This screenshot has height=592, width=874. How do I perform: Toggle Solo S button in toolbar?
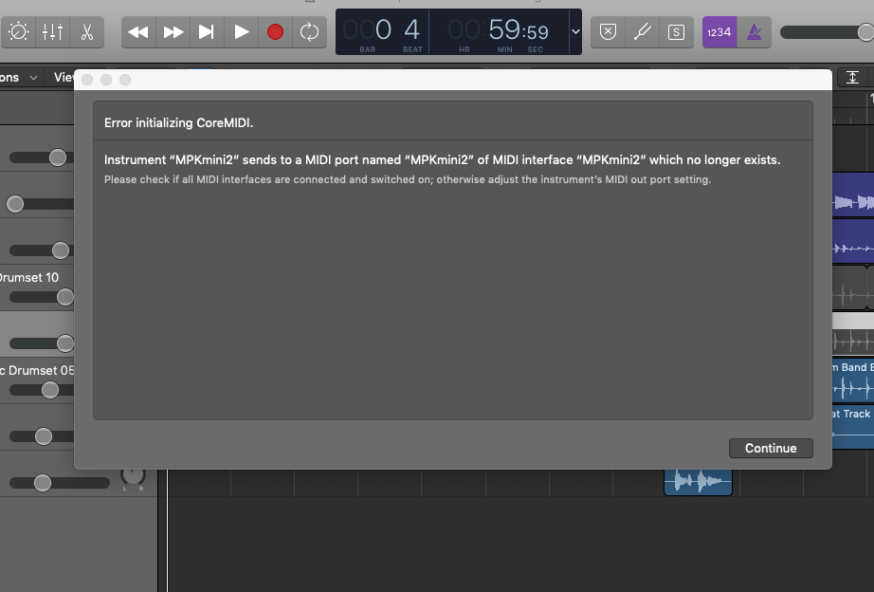[x=676, y=32]
